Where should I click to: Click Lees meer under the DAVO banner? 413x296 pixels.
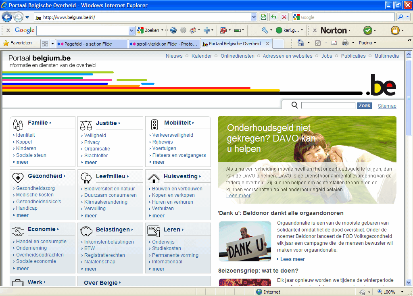238,196
